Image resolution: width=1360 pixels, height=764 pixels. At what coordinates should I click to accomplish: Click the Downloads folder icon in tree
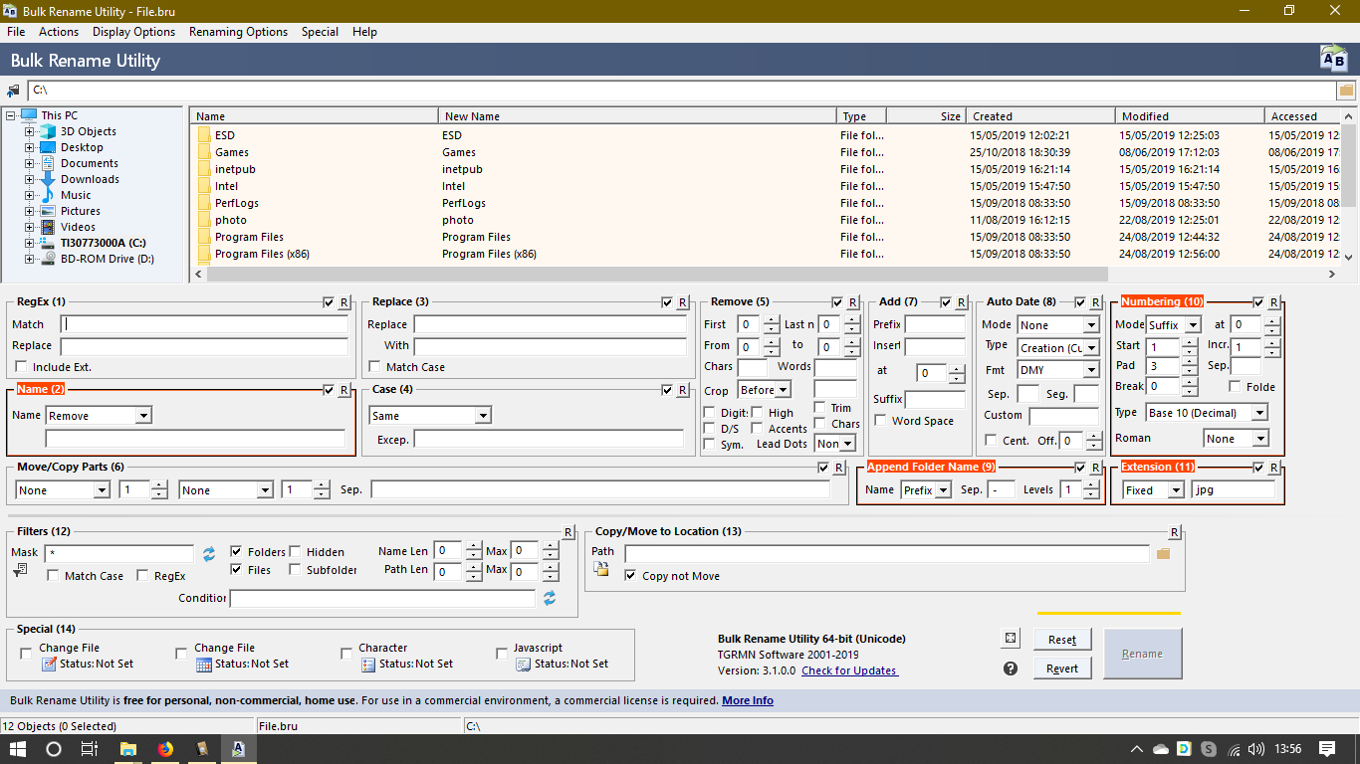(x=49, y=179)
